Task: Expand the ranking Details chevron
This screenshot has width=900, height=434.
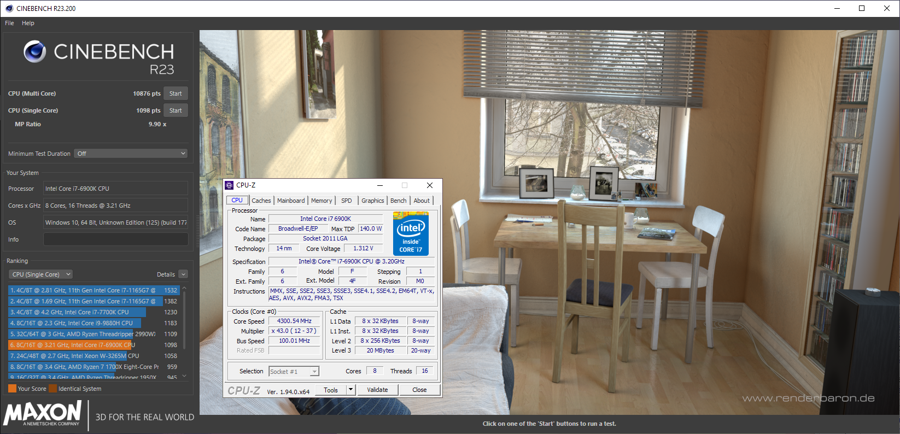Action: pos(183,274)
